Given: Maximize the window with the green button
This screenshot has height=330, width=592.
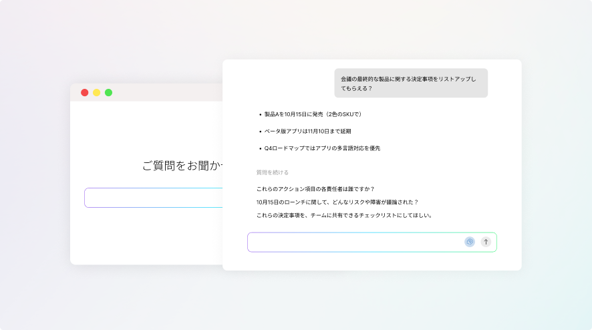Looking at the screenshot, I should [109, 93].
